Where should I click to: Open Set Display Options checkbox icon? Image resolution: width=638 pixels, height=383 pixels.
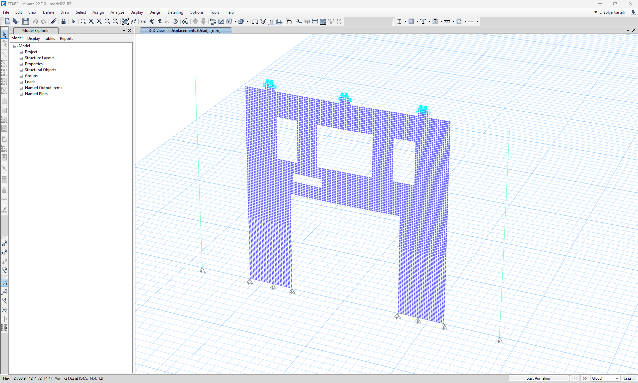pyautogui.click(x=221, y=21)
